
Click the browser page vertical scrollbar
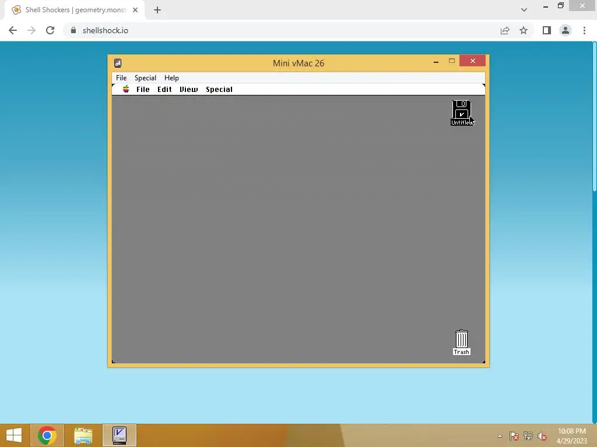[594, 116]
